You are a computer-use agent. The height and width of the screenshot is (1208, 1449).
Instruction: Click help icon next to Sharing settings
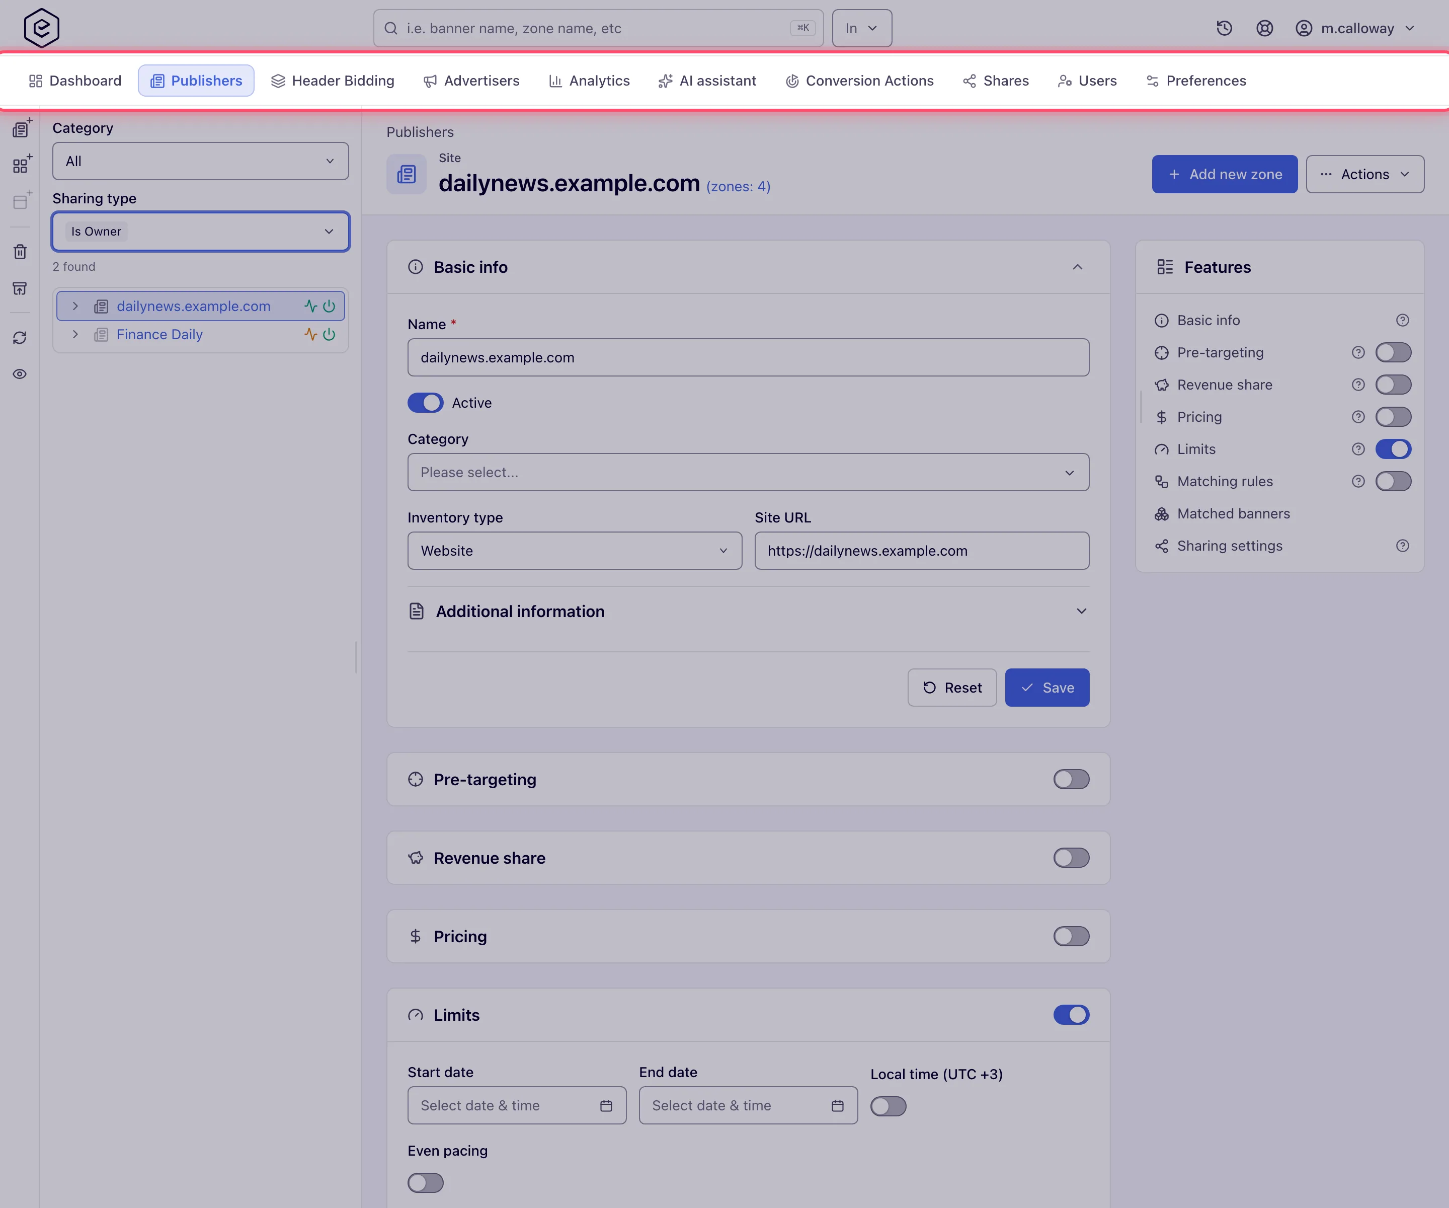(1402, 546)
